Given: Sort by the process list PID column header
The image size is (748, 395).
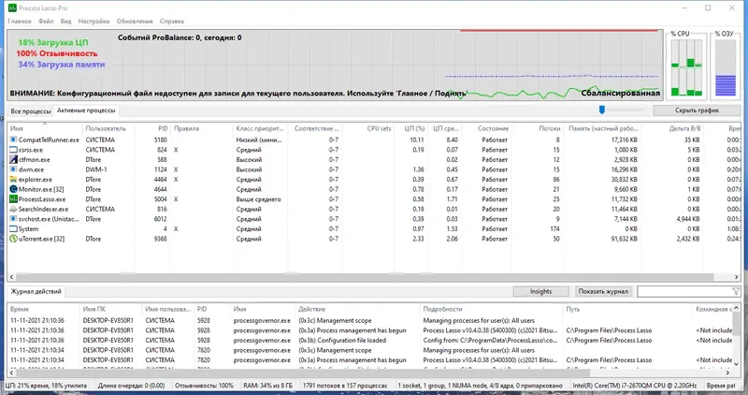Looking at the screenshot, I should [x=152, y=128].
